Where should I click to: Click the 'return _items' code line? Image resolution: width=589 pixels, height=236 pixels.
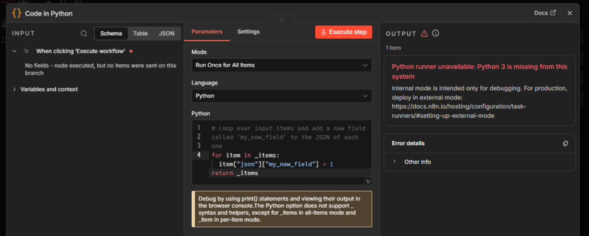[235, 173]
